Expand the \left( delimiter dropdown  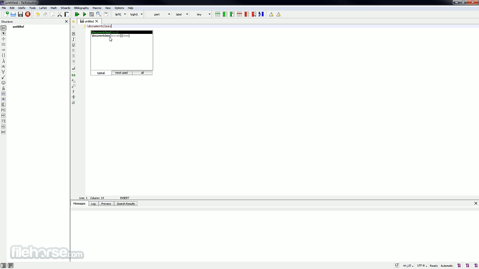125,14
